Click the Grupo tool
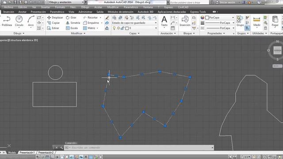Viewport: 283px width, 159px height. click(240, 21)
